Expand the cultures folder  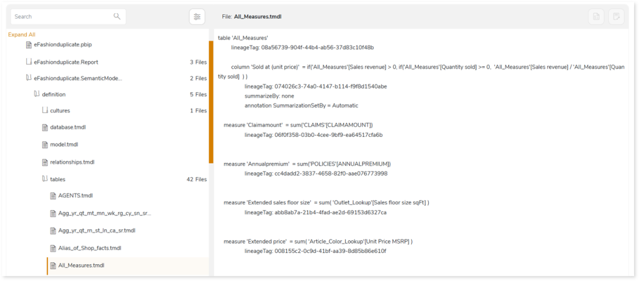click(x=44, y=111)
